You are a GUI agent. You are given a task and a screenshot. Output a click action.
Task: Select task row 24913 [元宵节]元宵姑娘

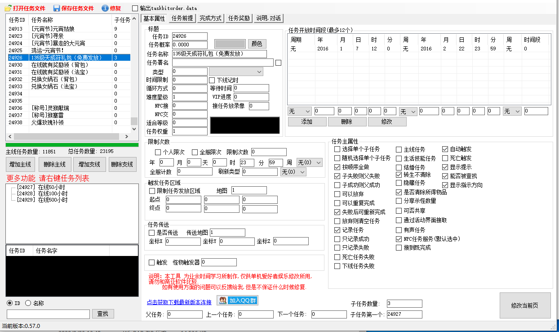(x=69, y=29)
